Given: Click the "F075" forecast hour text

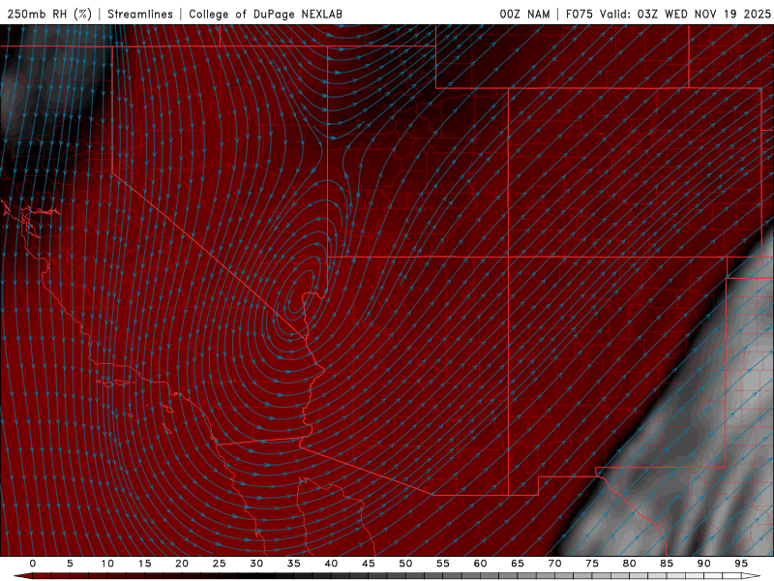Looking at the screenshot, I should point(579,14).
